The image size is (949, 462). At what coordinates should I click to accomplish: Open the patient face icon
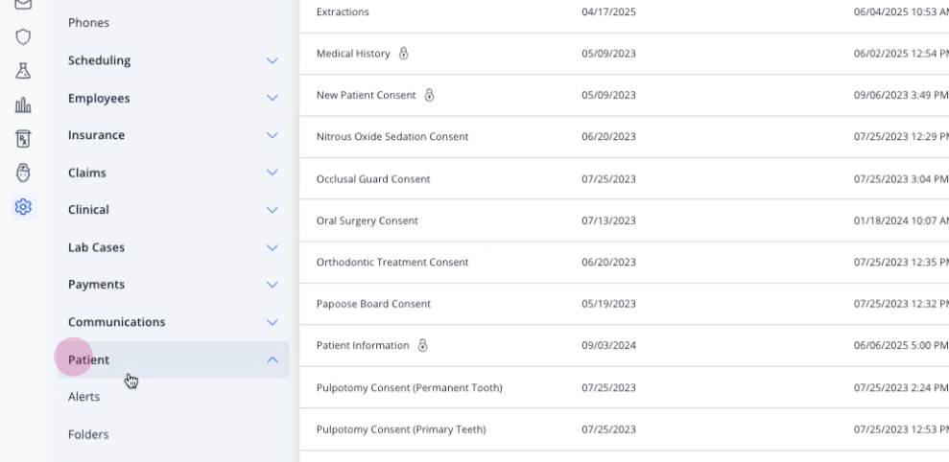pos(23,173)
